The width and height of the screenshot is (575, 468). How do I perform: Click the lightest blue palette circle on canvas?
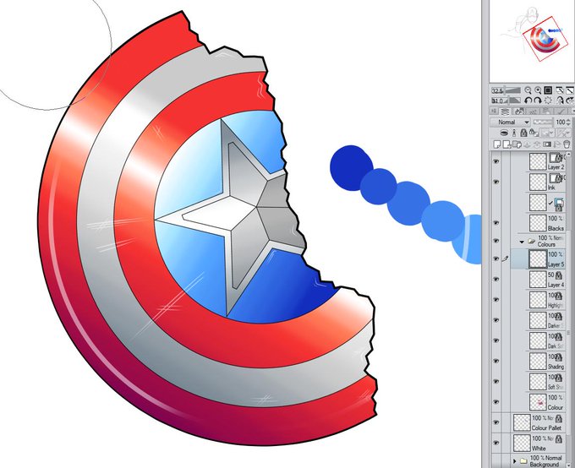click(x=468, y=239)
